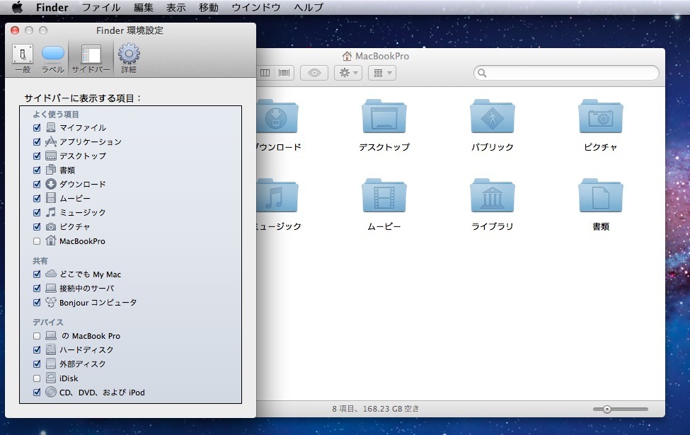
Task: Open the ファイル menu in menu bar
Action: click(x=100, y=8)
